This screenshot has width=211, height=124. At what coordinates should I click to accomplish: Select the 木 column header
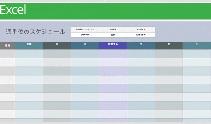point(141,46)
